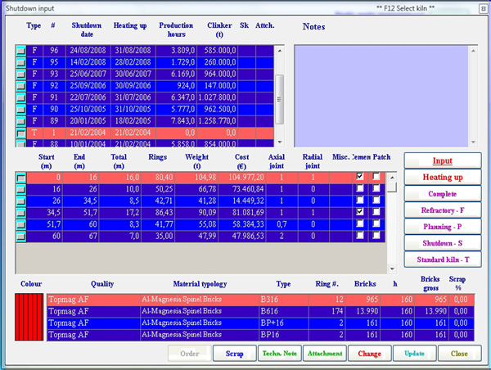Viewport: 491px width, 370px height.
Task: Click row selector for shutdown #92
Action: [x=21, y=86]
